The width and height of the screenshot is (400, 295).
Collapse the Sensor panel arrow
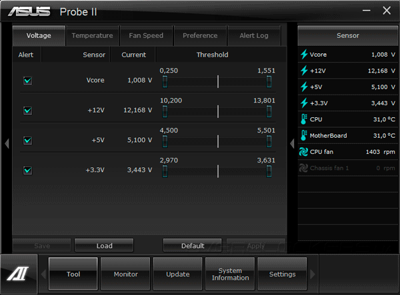click(x=293, y=143)
